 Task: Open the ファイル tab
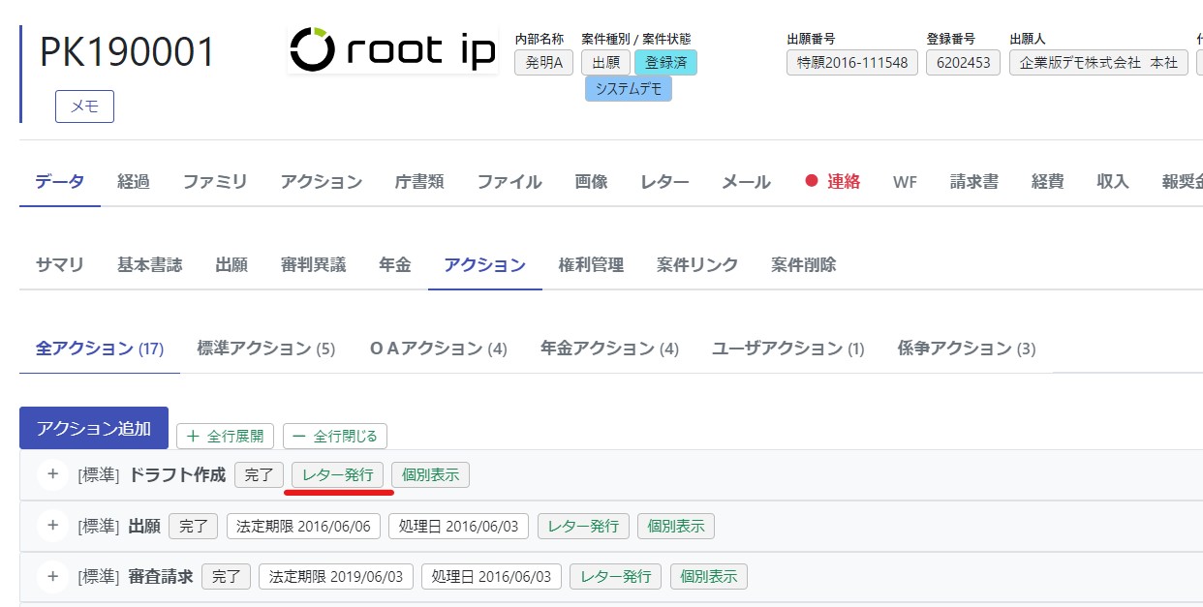tap(509, 182)
